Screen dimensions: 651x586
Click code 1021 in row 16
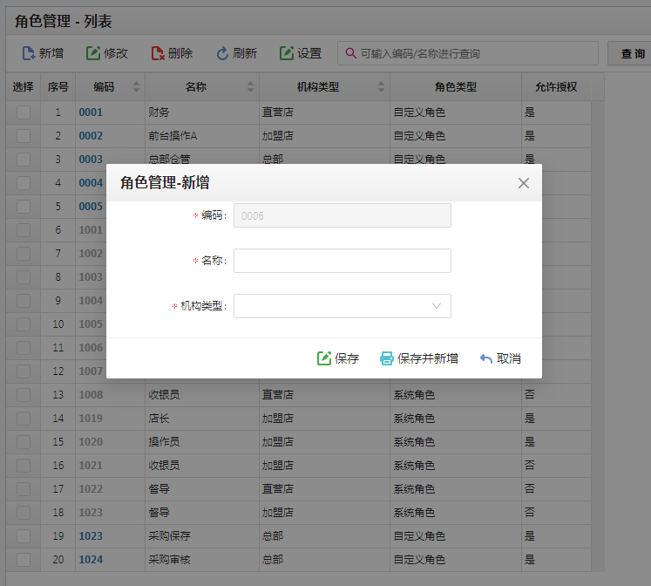point(91,466)
